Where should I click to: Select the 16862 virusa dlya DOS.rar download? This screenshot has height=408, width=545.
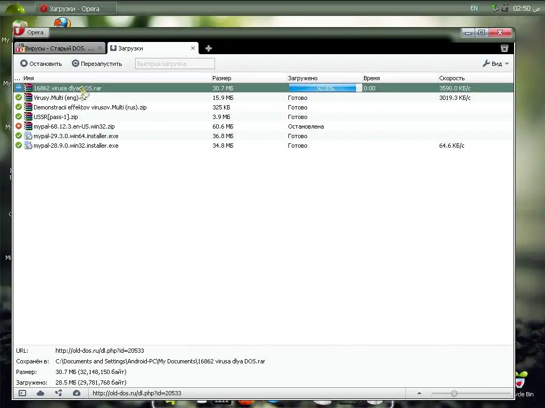(x=263, y=88)
